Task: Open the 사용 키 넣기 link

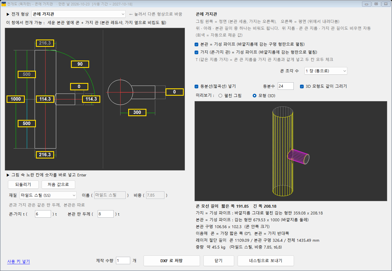Action: pos(19,261)
